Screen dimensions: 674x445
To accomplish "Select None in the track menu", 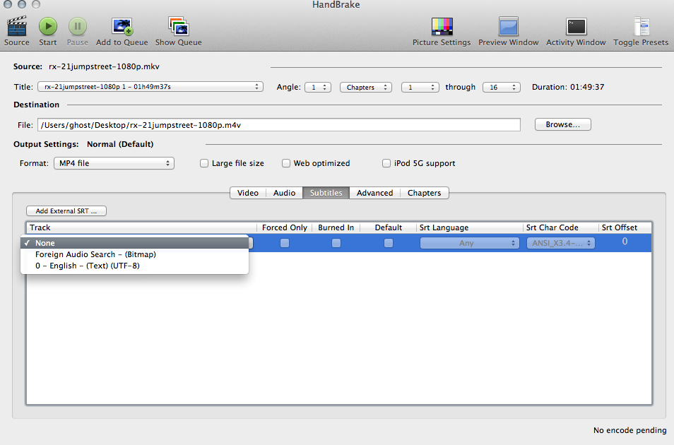I will pos(134,243).
